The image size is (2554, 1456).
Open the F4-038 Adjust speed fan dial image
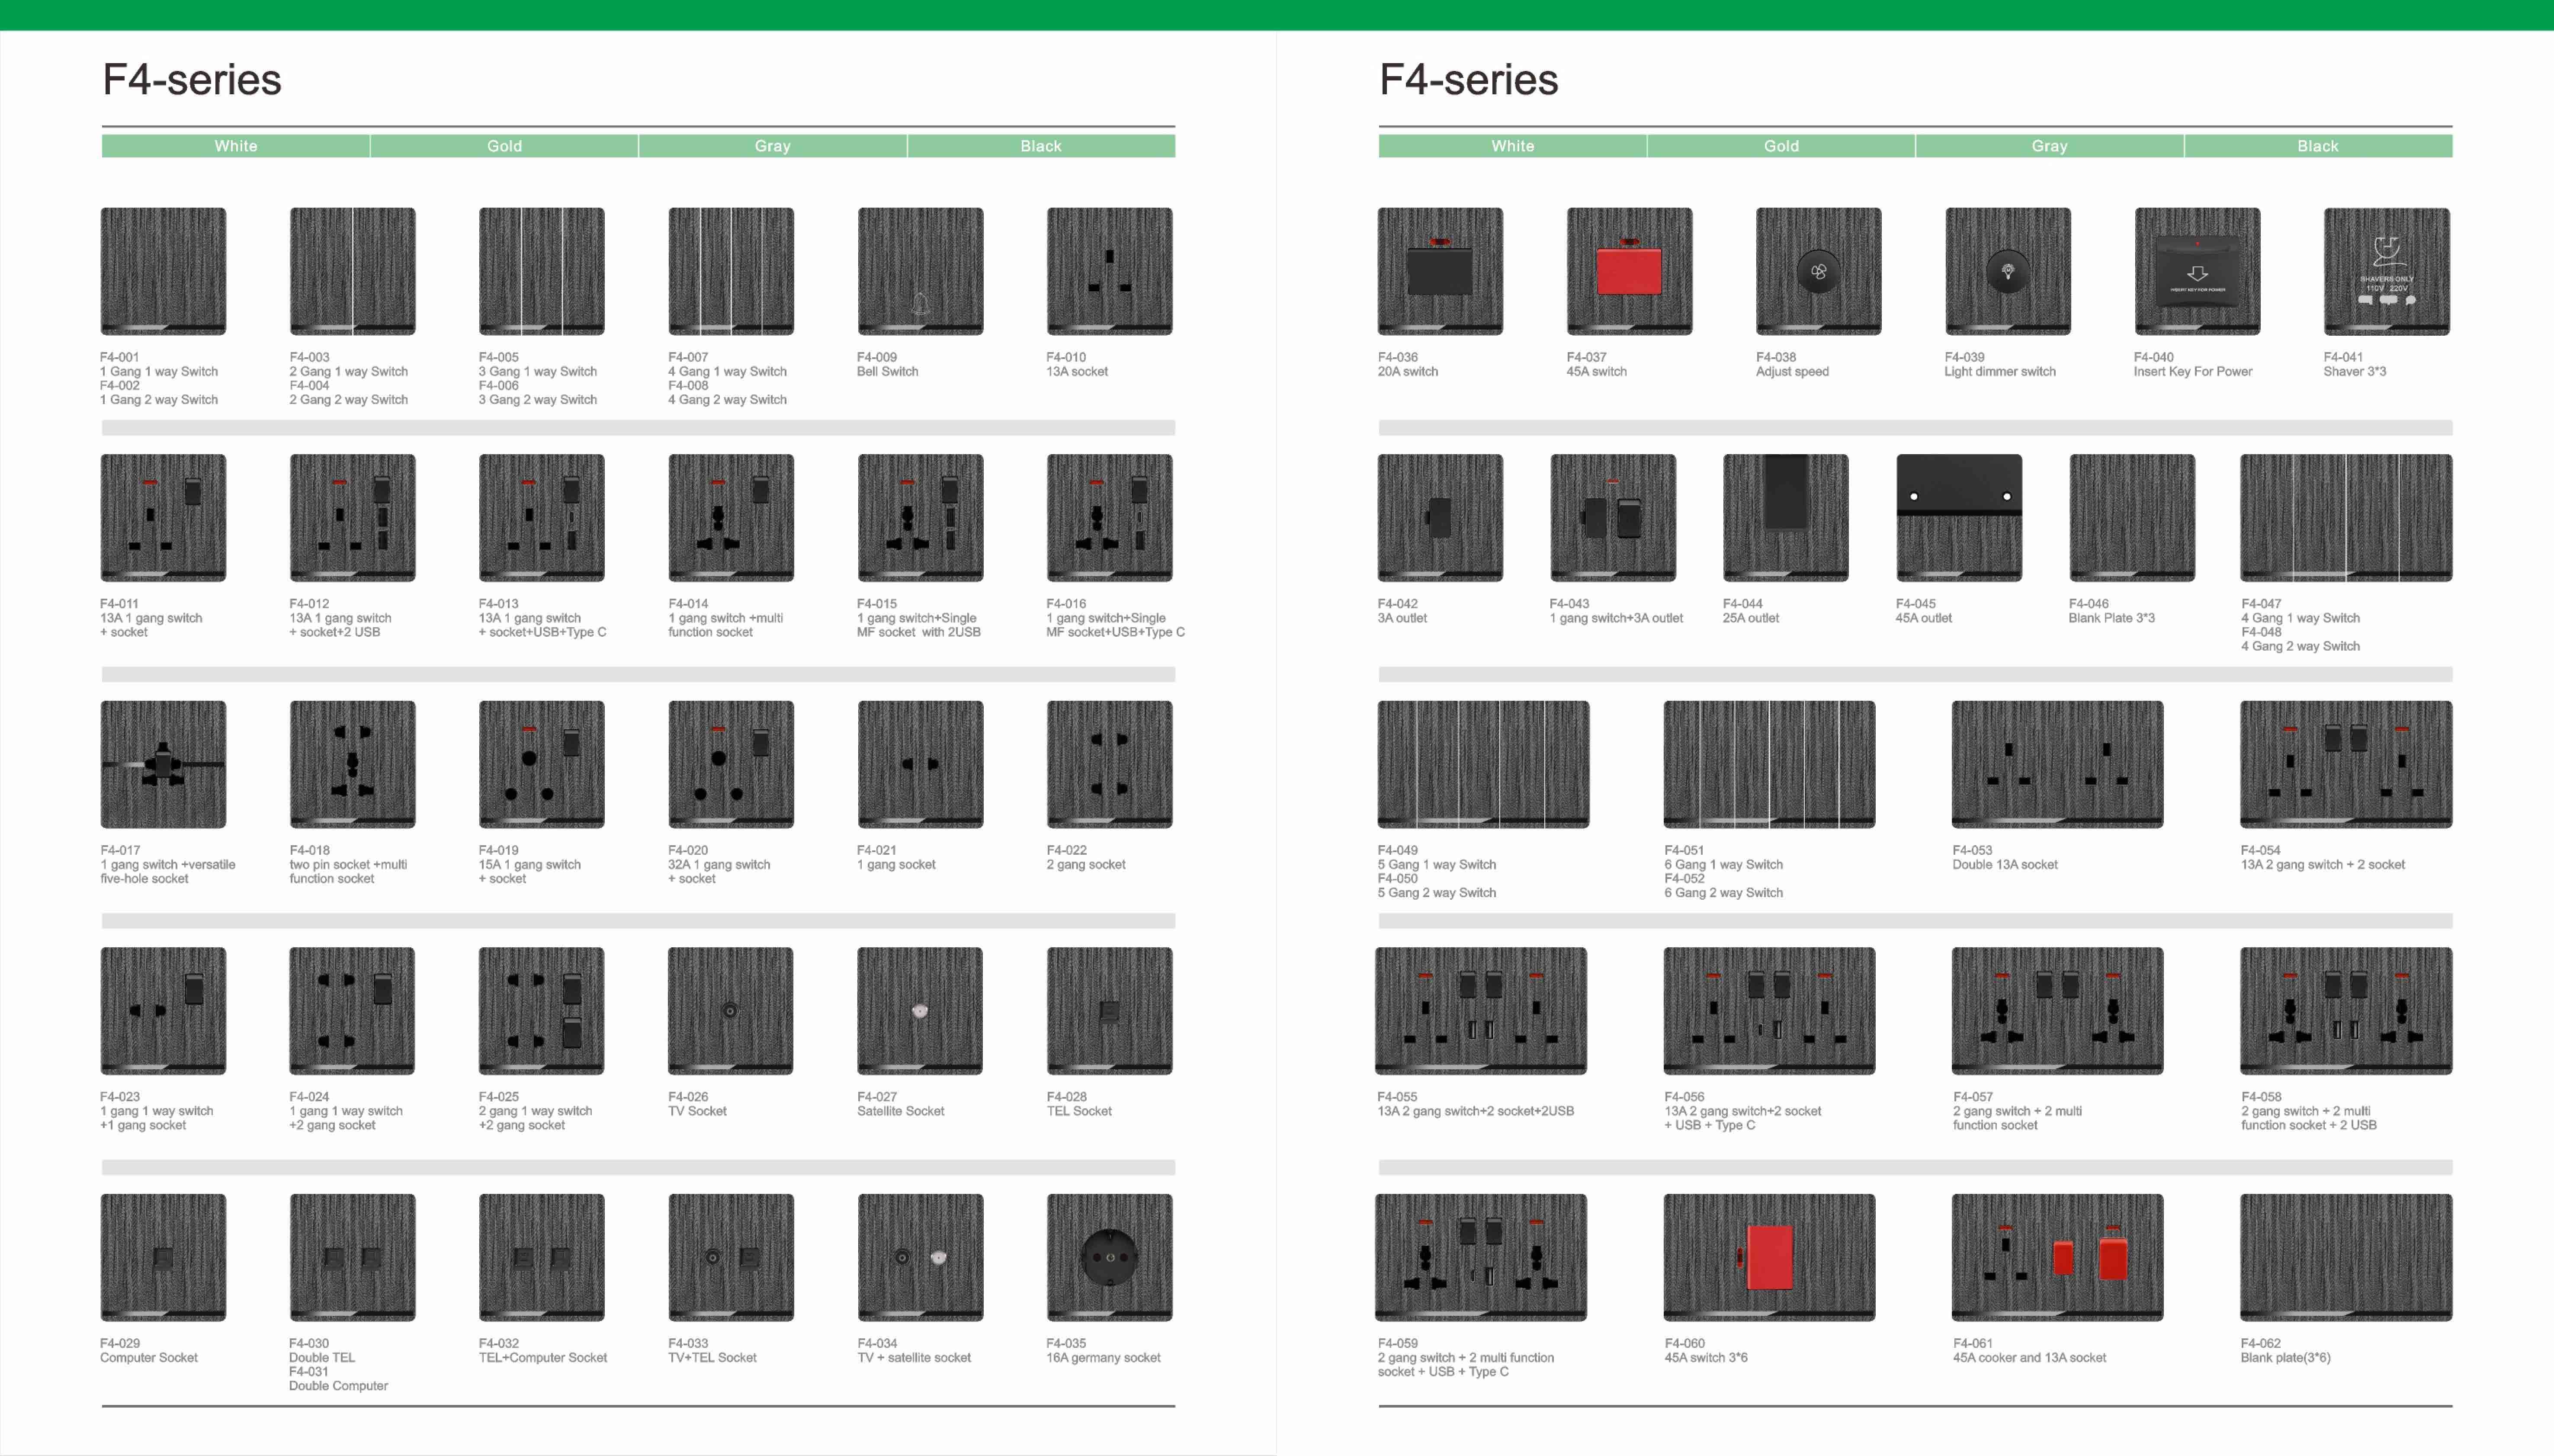click(x=1818, y=271)
